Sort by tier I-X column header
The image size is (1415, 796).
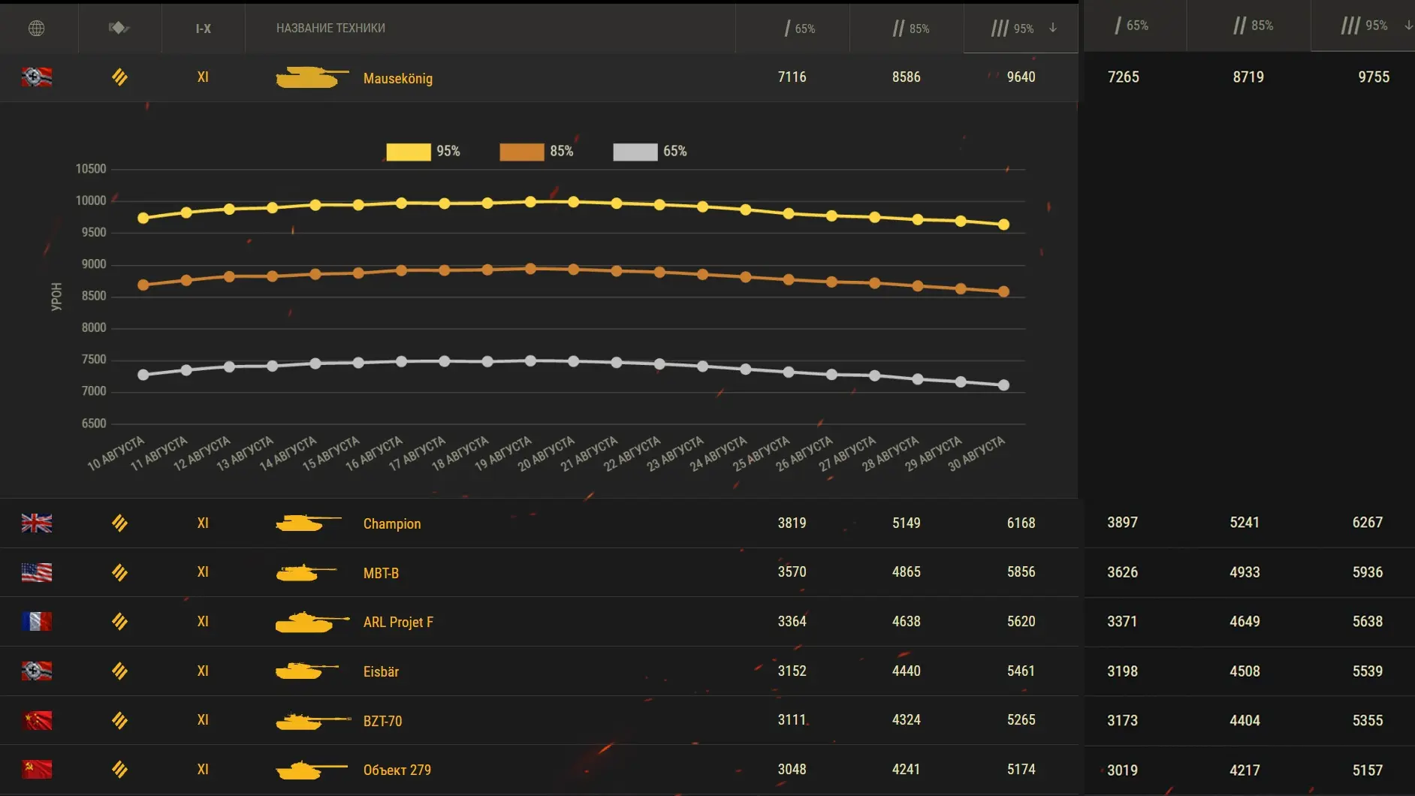(x=203, y=29)
